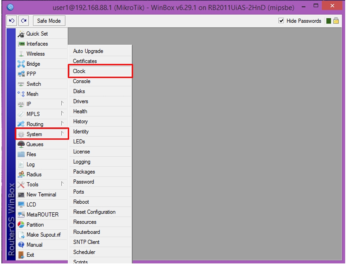347x266 pixels.
Task: Open the Log icon
Action: click(x=21, y=164)
